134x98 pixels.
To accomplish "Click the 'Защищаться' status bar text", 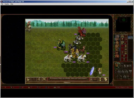I will click(x=67, y=82).
